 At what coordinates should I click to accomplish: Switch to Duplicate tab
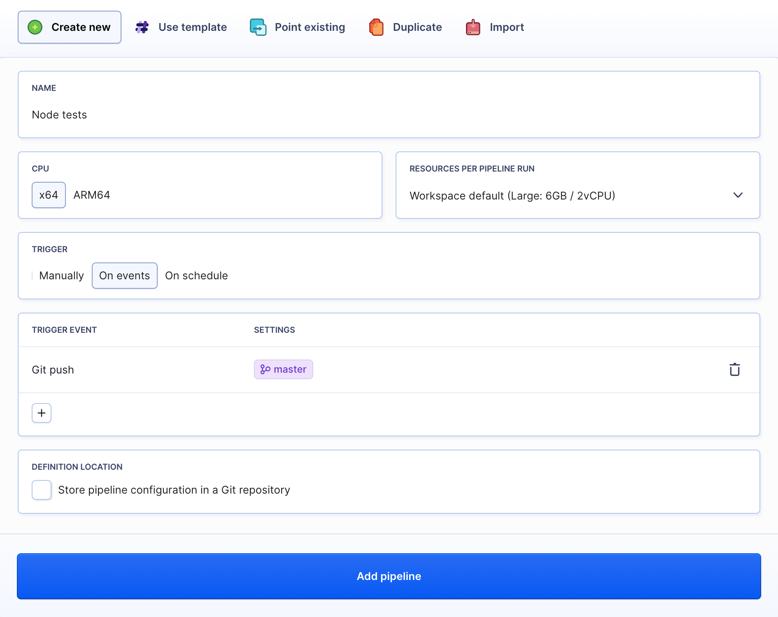[405, 27]
